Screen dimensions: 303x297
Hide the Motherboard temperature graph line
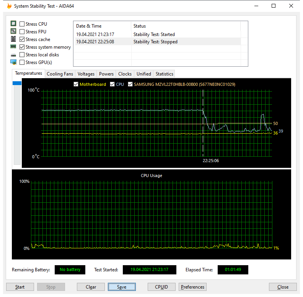[76, 84]
